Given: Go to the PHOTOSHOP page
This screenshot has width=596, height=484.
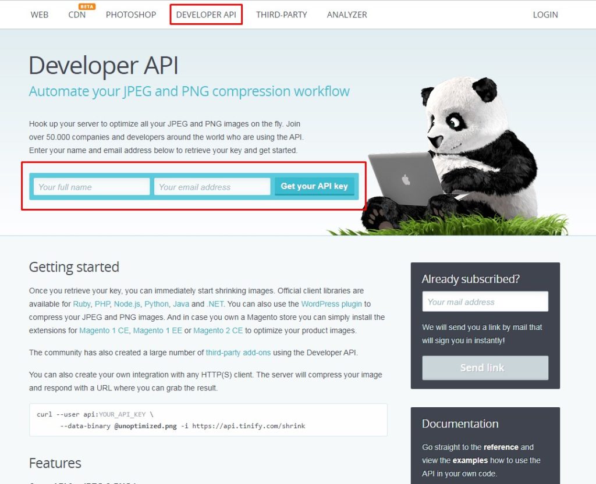Looking at the screenshot, I should [x=131, y=15].
